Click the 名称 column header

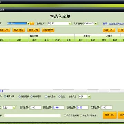point(19,40)
